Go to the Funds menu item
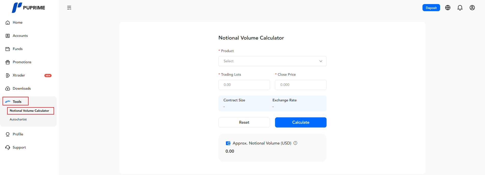This screenshot has height=175, width=485. coord(18,49)
